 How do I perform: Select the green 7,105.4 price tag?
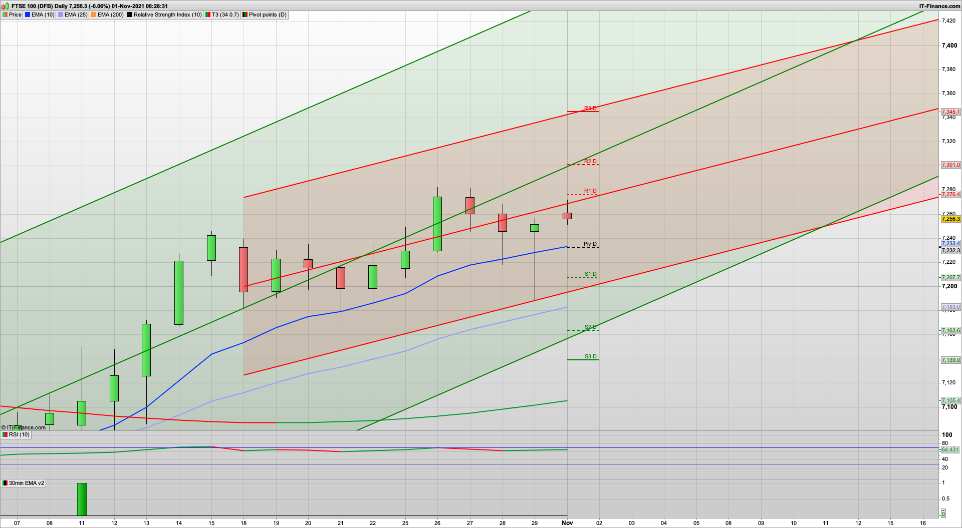point(950,400)
